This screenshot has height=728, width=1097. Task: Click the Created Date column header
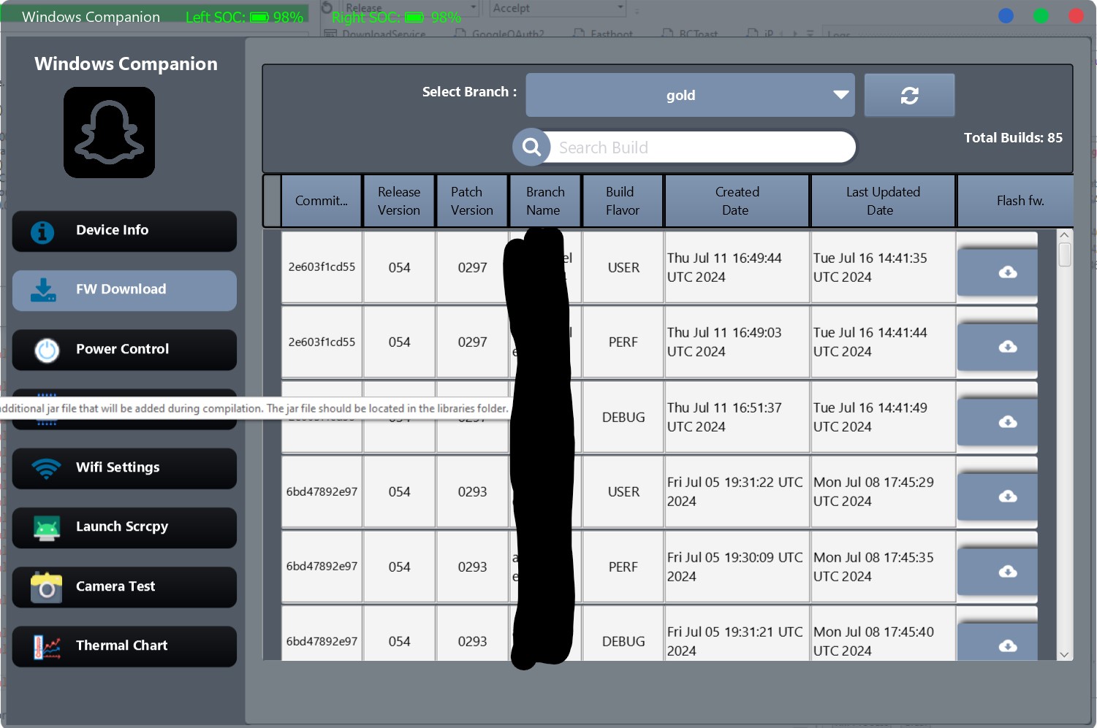click(737, 201)
